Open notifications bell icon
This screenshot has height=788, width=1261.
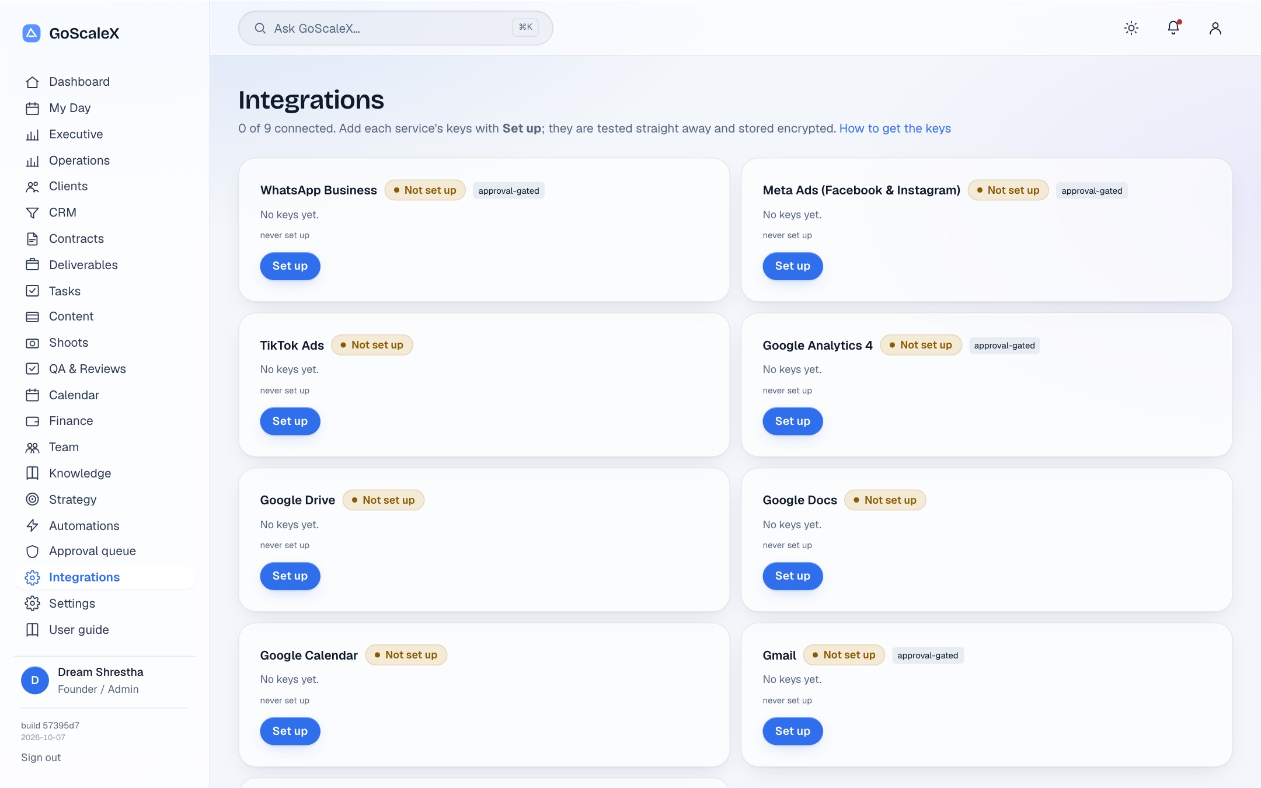tap(1173, 27)
